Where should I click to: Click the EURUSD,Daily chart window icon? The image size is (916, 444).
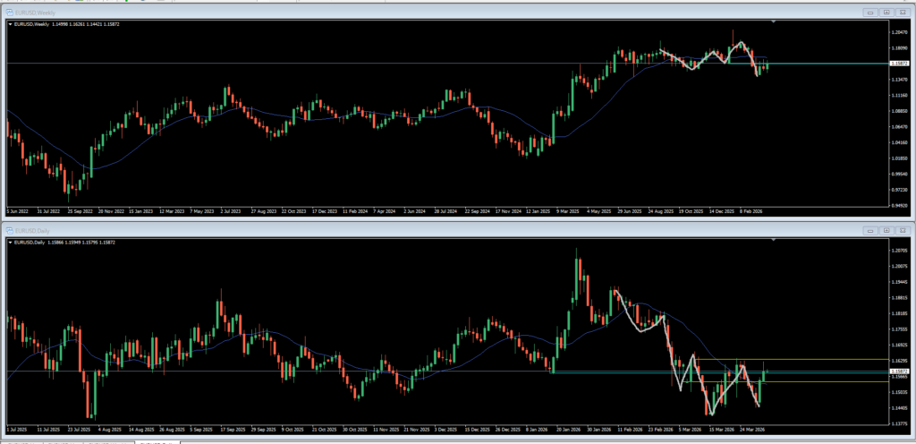point(10,229)
